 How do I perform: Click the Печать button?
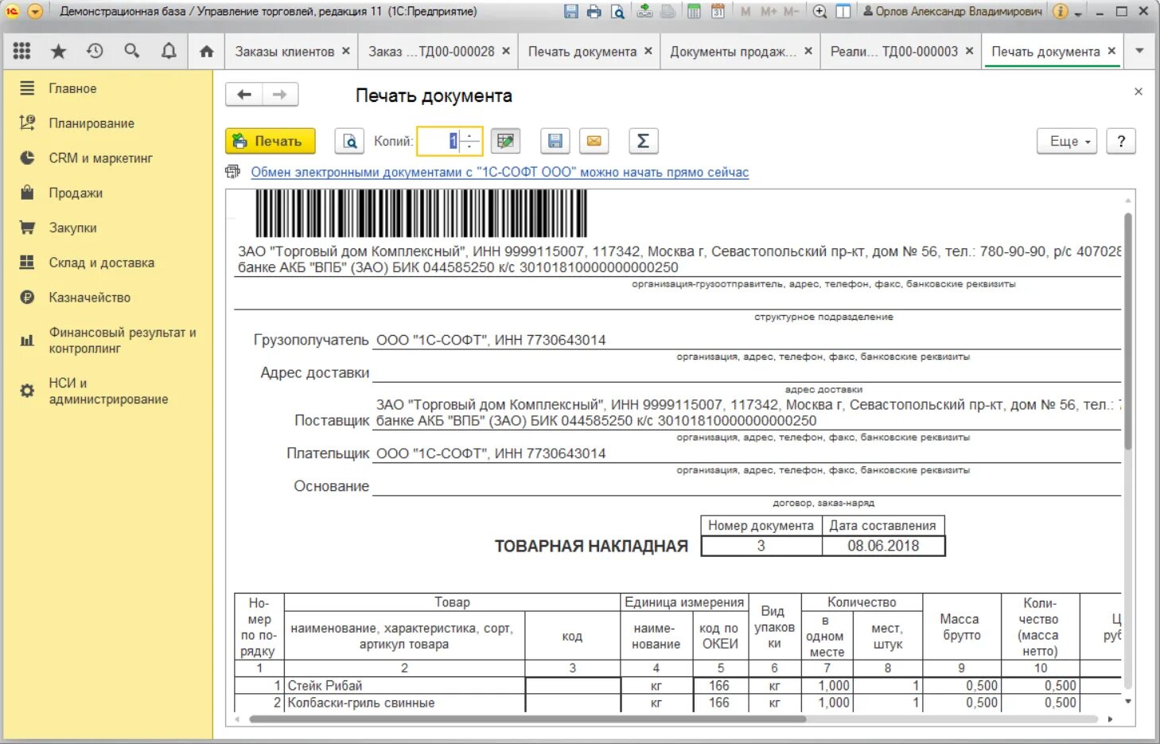coord(271,141)
